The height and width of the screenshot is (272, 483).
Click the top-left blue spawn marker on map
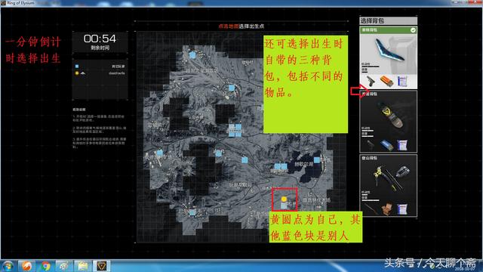192,55
